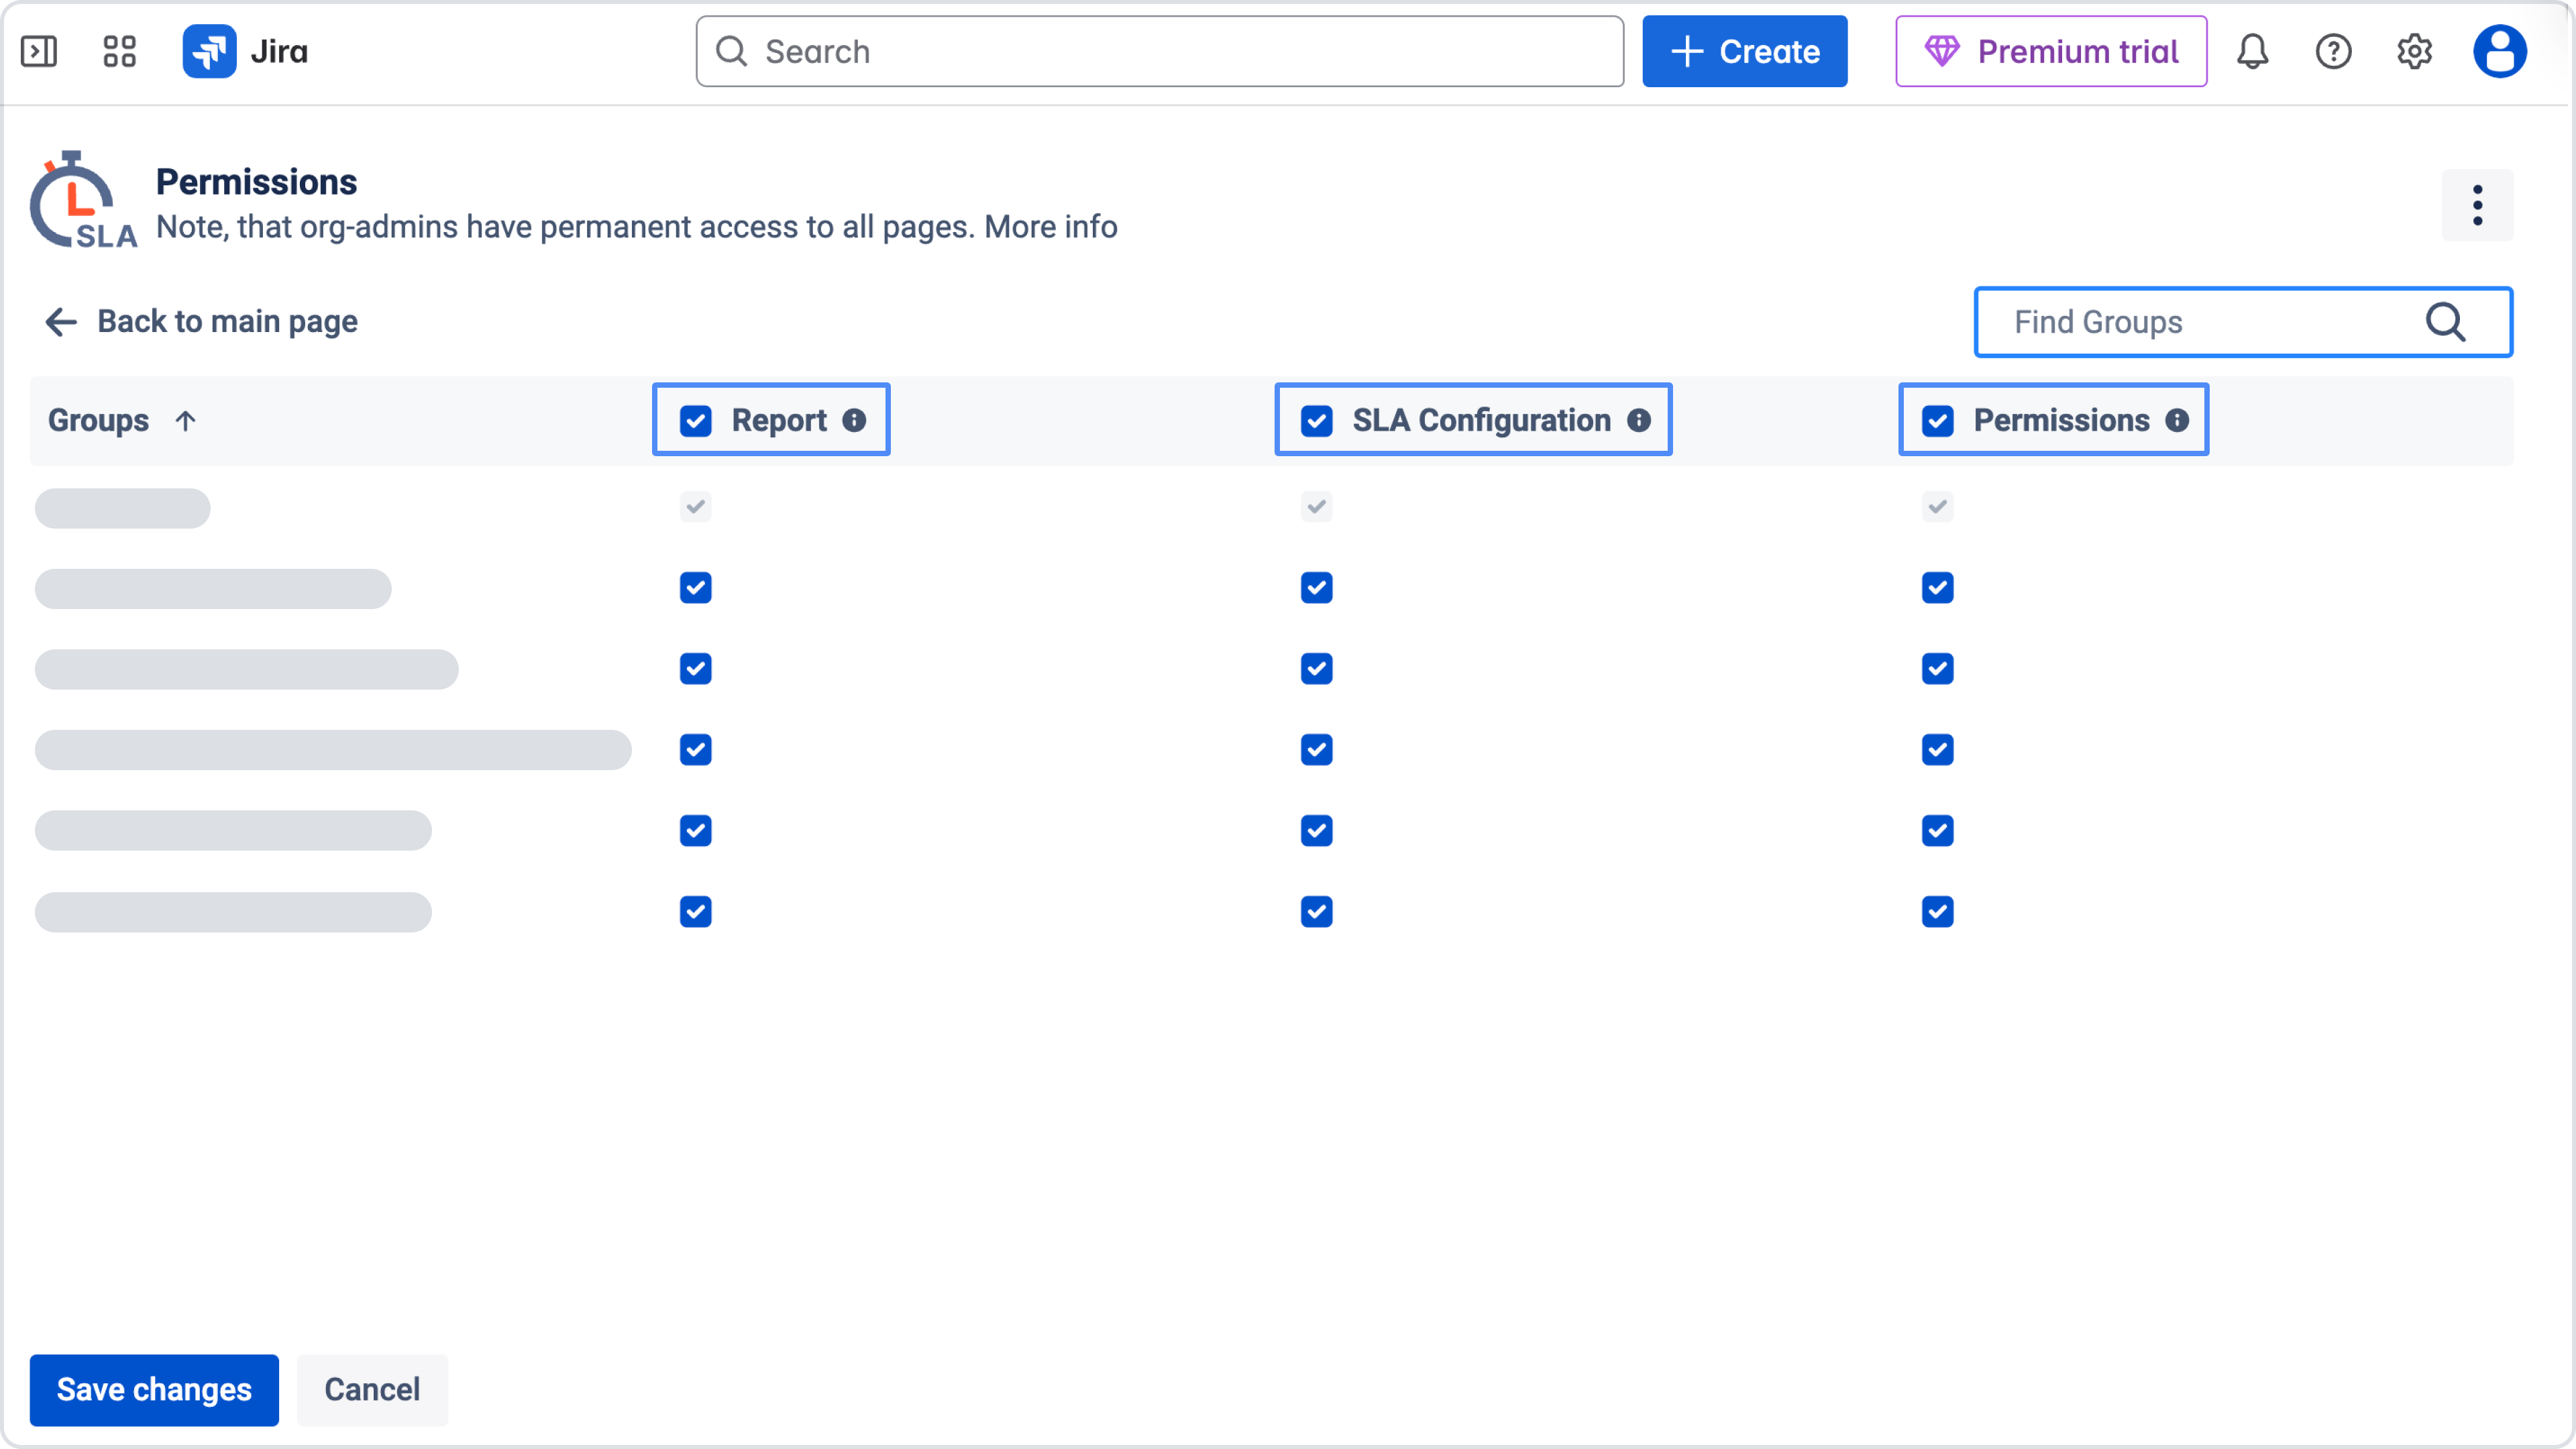The image size is (2576, 1449).
Task: Disable the SLA Configuration header checkbox
Action: [1316, 420]
